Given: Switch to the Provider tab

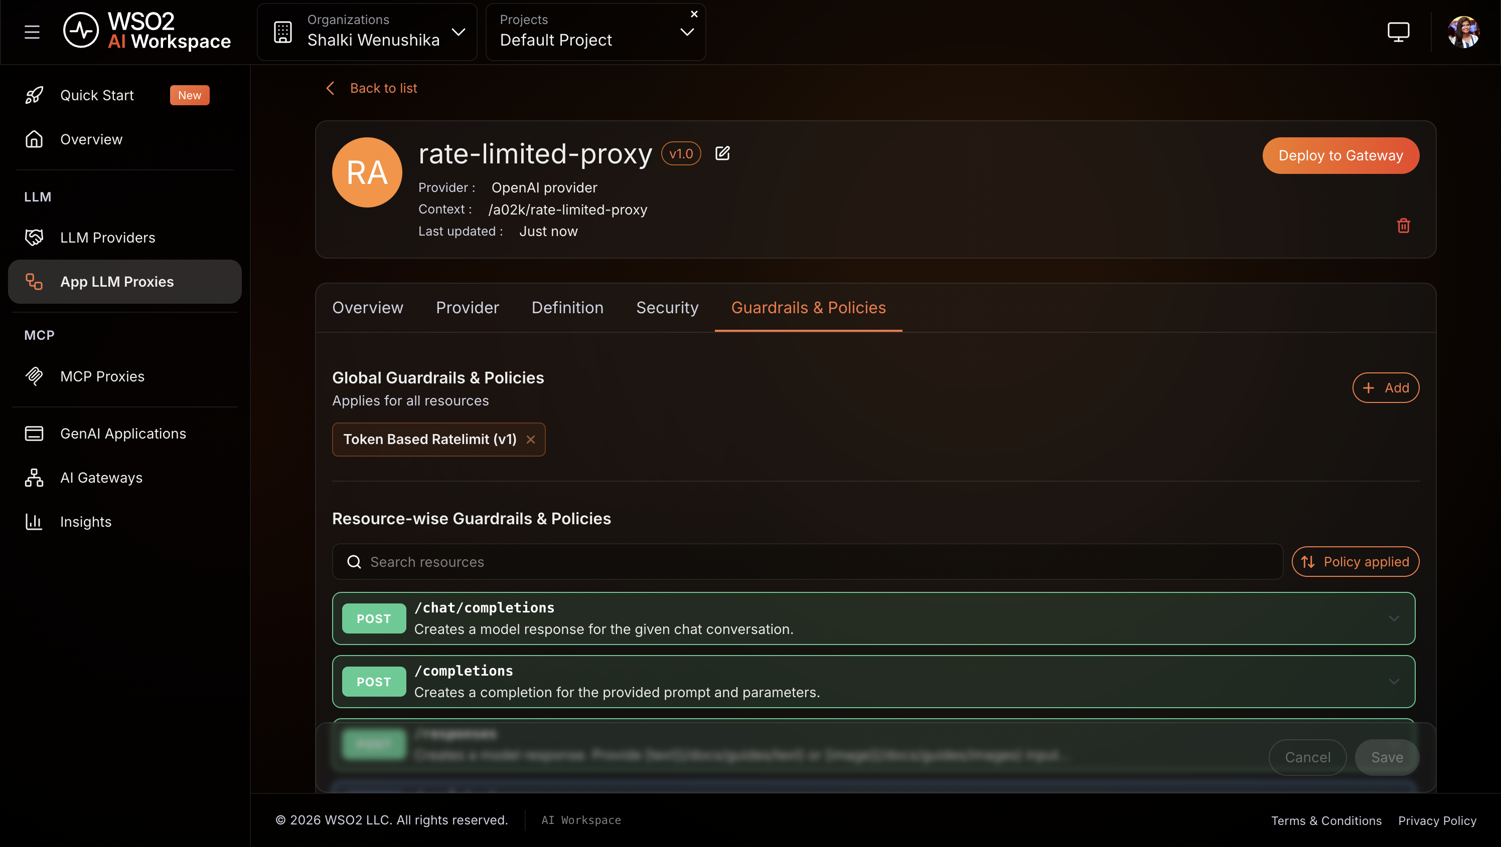Looking at the screenshot, I should [x=468, y=307].
